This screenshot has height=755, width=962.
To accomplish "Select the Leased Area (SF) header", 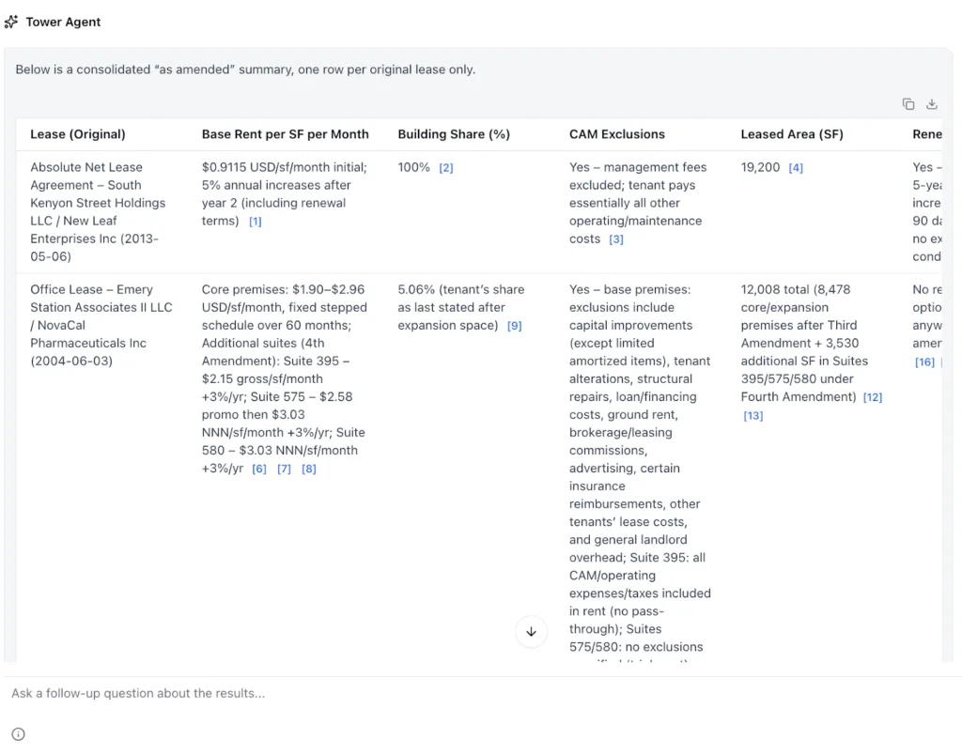I will (x=792, y=134).
